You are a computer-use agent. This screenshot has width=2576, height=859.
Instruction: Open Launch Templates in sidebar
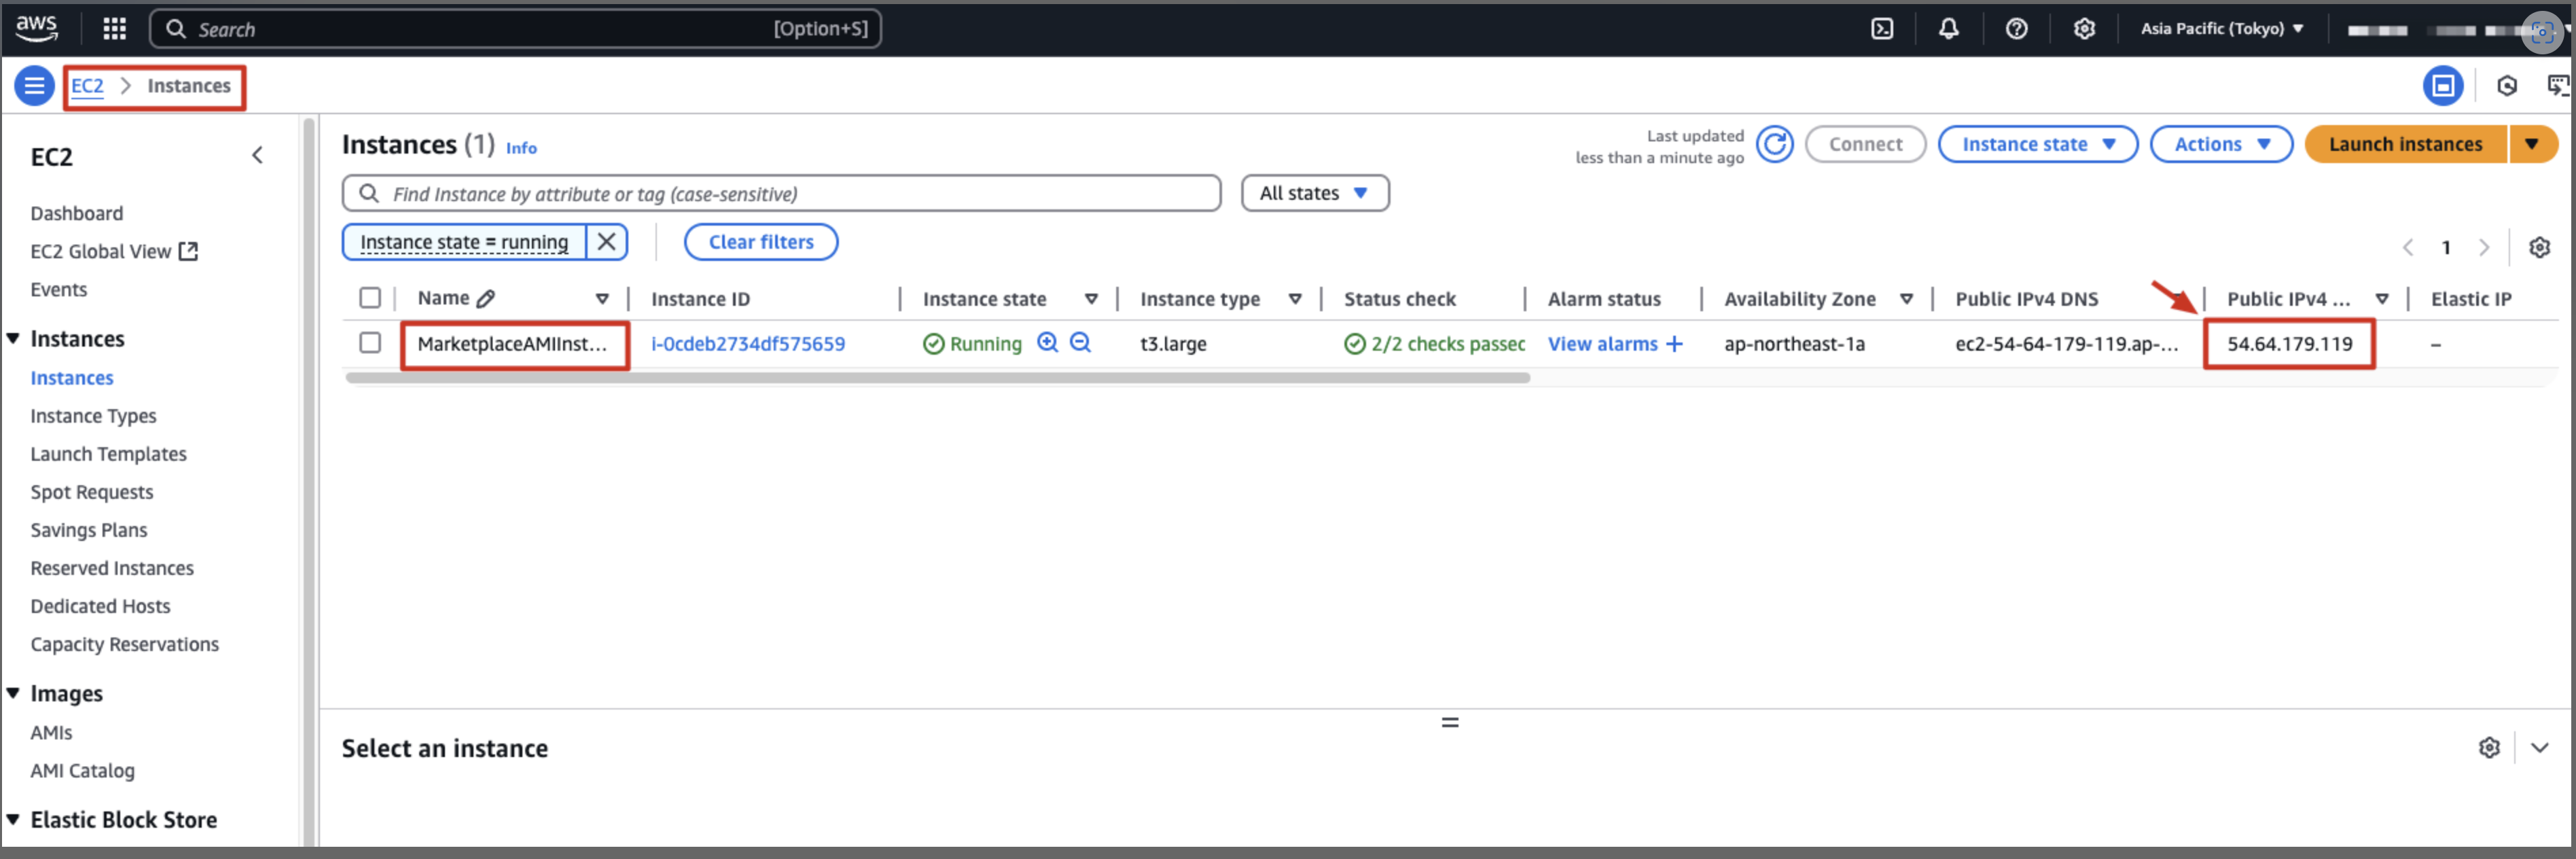pyautogui.click(x=108, y=454)
